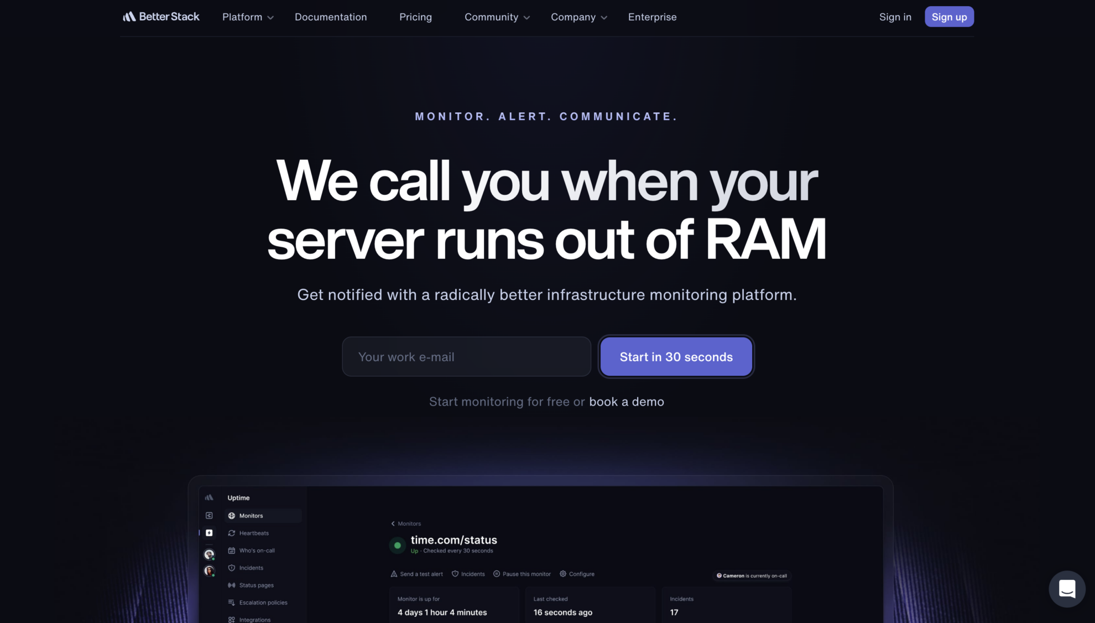Screen dimensions: 1095x623
Task: Expand the Community dropdown menu
Action: pyautogui.click(x=497, y=17)
